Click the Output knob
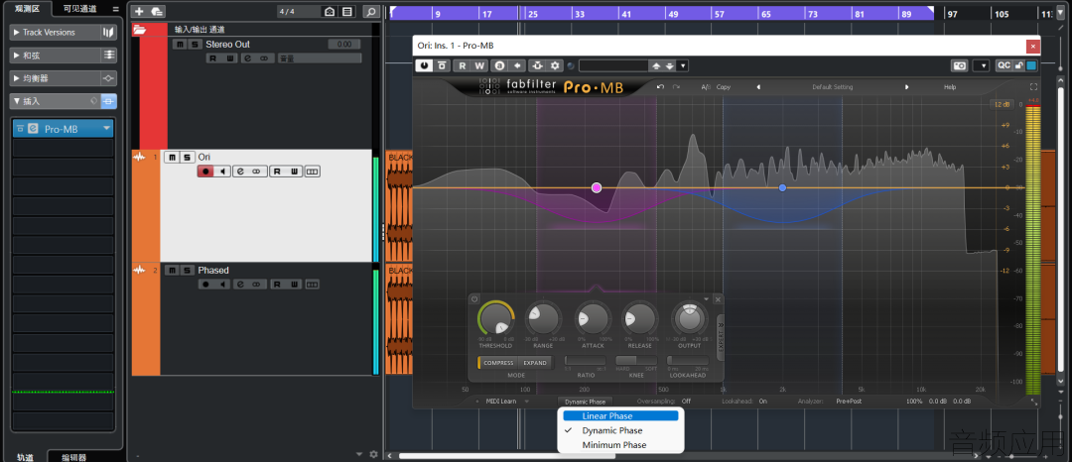This screenshot has height=462, width=1072. pyautogui.click(x=690, y=319)
